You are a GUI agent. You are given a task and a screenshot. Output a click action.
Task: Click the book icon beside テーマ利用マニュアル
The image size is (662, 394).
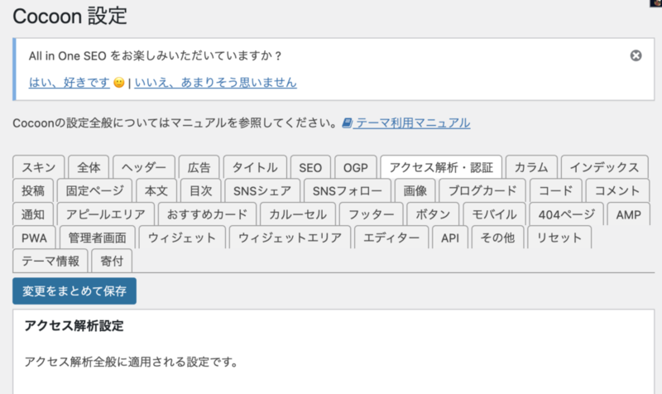pos(347,123)
